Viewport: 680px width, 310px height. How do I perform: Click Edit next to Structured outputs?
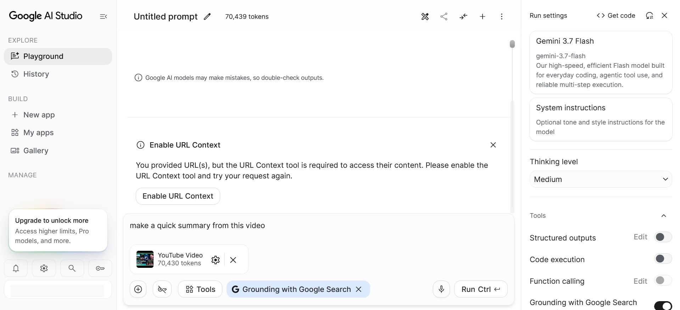point(641,237)
